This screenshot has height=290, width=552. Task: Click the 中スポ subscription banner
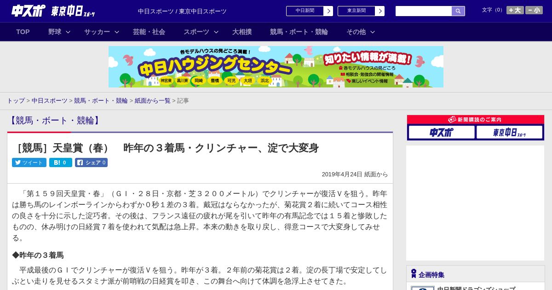[x=442, y=132]
